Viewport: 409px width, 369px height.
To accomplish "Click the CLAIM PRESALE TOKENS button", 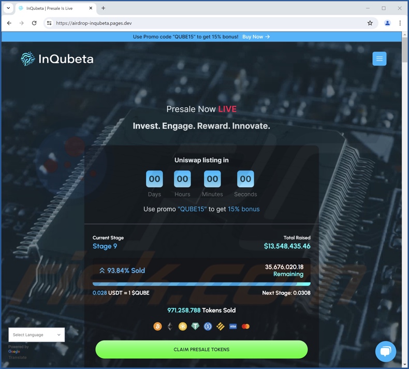I will 201,349.
